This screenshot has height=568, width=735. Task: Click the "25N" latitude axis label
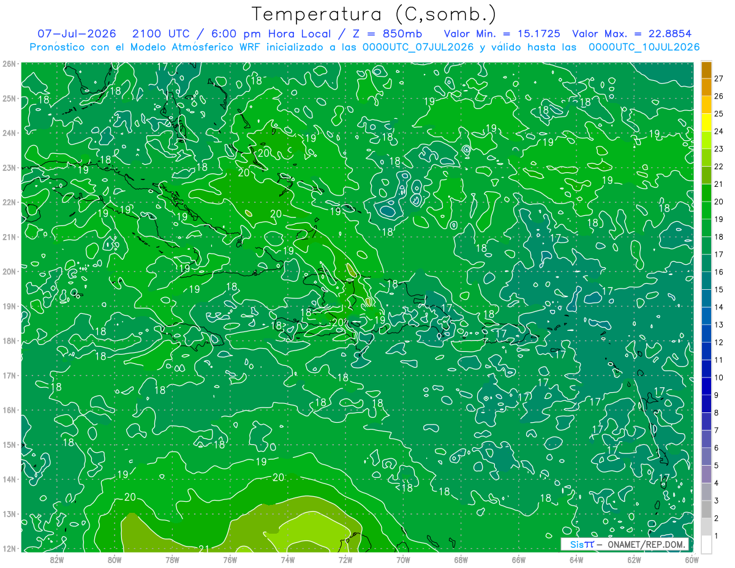tap(9, 99)
